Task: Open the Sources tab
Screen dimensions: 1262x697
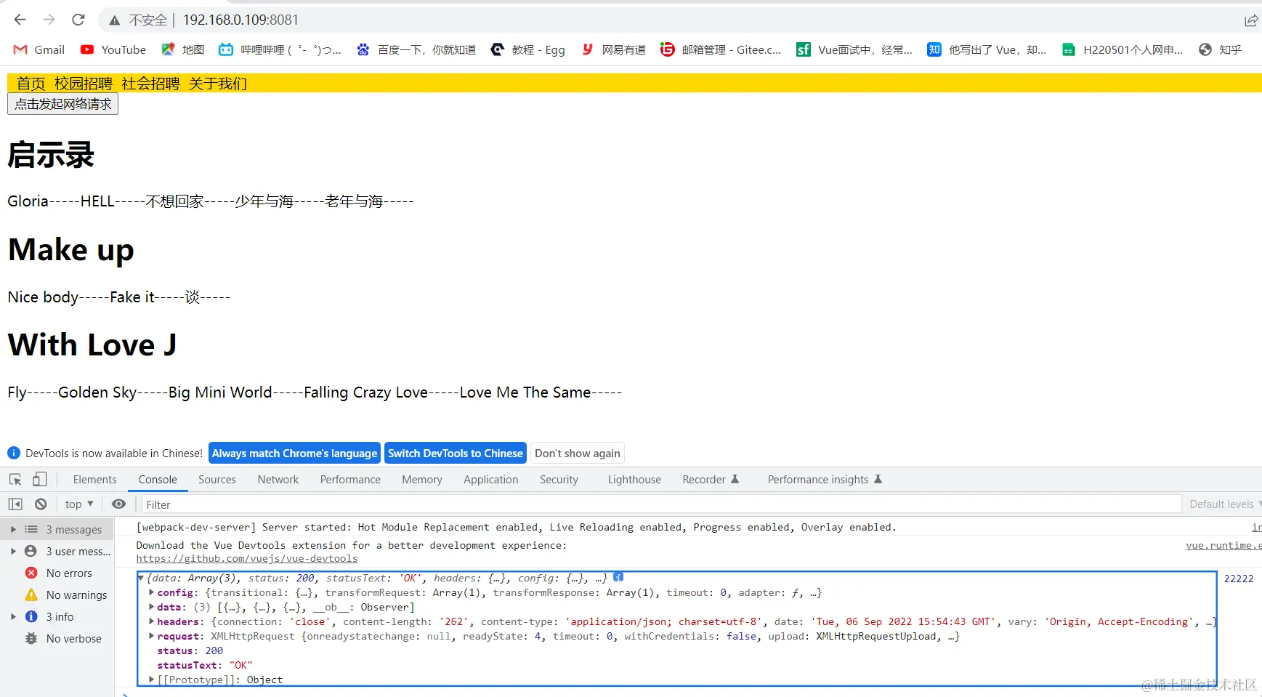Action: (x=217, y=480)
